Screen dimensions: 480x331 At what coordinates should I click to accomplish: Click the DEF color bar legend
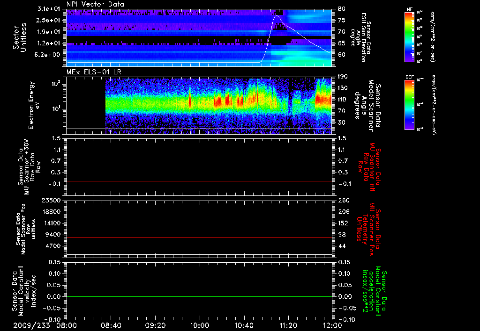(410, 105)
